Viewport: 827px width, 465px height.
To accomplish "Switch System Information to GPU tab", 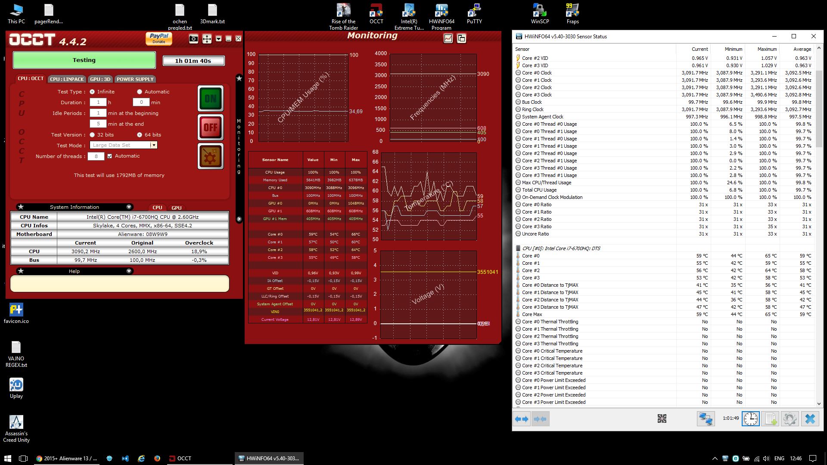I will coord(177,208).
